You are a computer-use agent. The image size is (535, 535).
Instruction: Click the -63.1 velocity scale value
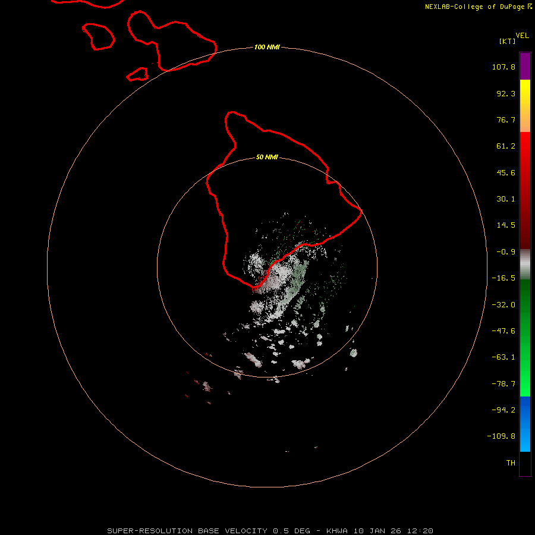pos(503,357)
